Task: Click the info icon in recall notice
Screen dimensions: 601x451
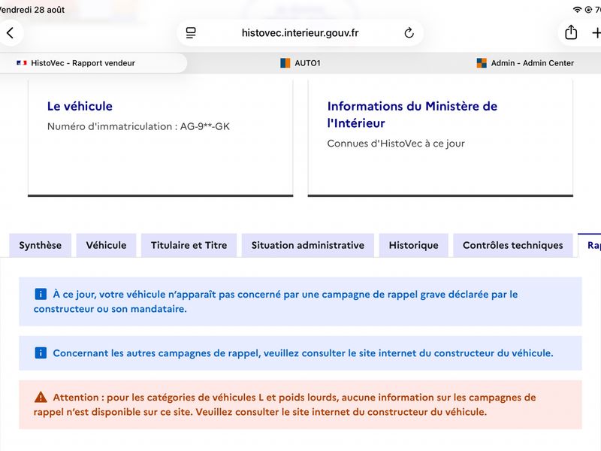Action: tap(41, 294)
